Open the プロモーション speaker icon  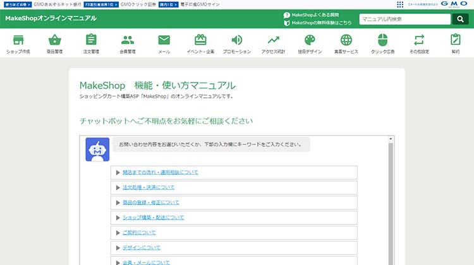(237, 40)
